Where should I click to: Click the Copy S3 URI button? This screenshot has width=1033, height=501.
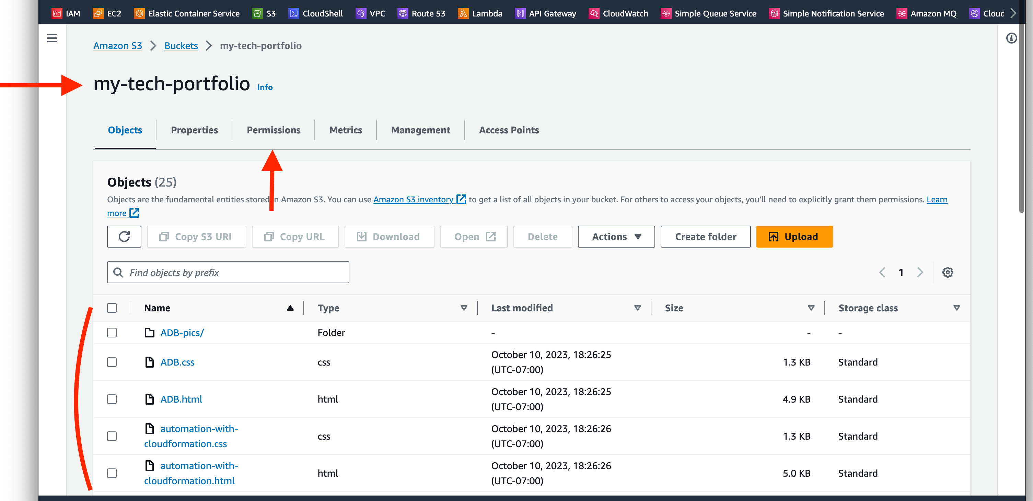197,237
